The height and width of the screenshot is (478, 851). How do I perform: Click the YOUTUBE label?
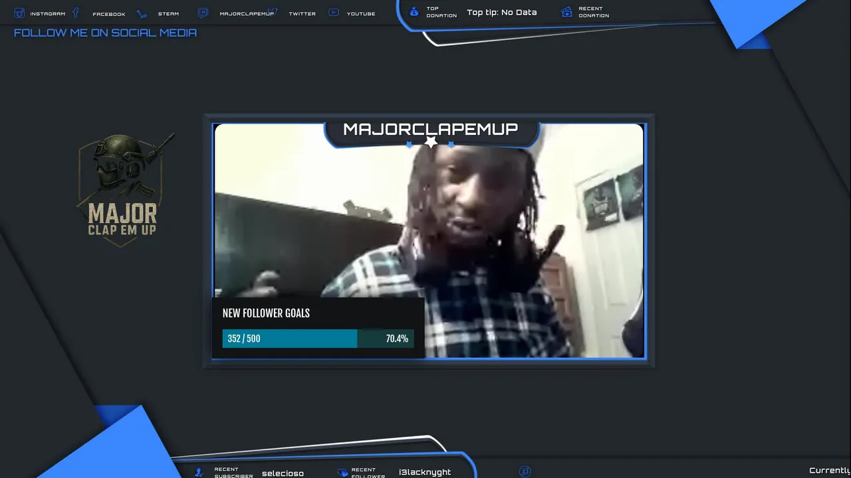coord(361,14)
